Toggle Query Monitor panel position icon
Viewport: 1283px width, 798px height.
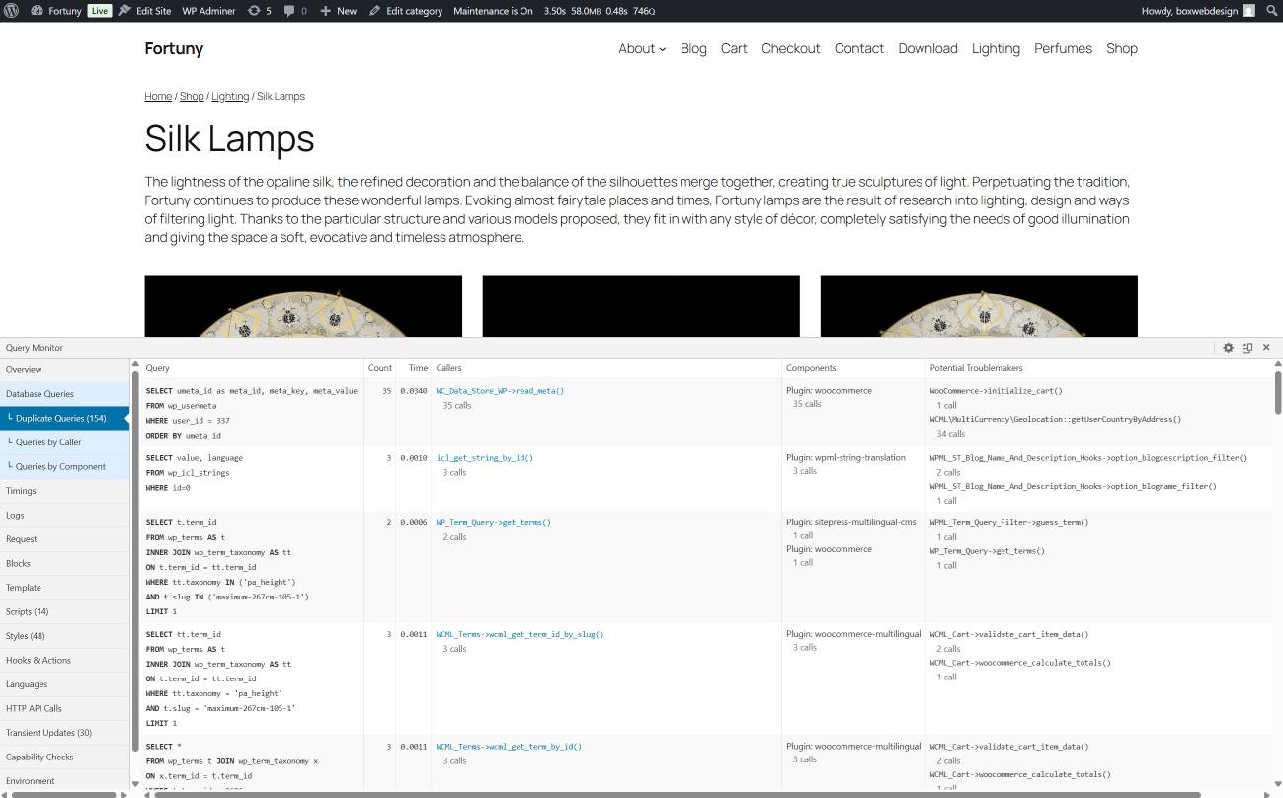[1247, 348]
